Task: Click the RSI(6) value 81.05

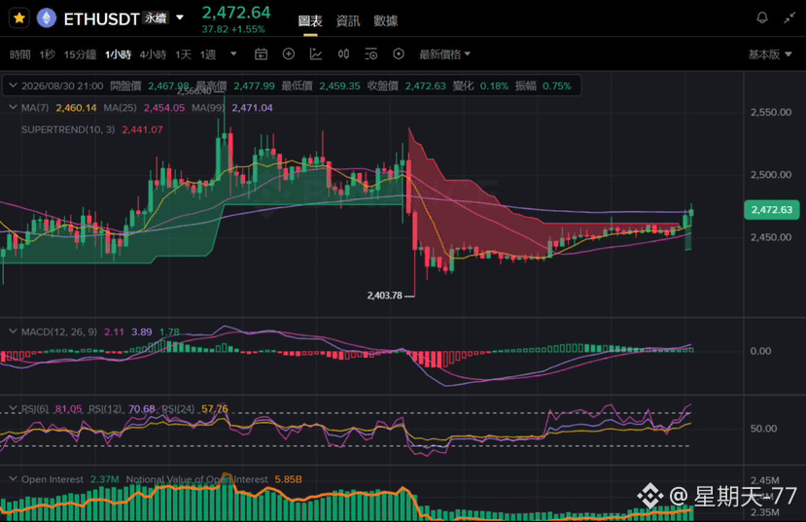Action: tap(68, 409)
